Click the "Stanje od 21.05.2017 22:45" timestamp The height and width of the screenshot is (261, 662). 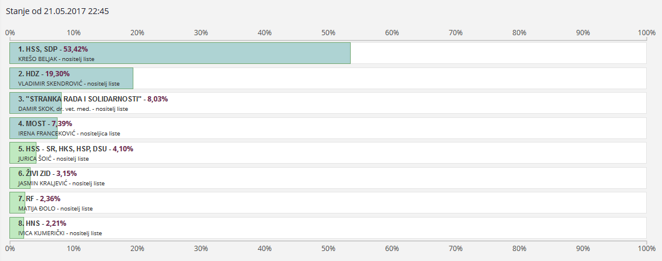click(x=58, y=11)
